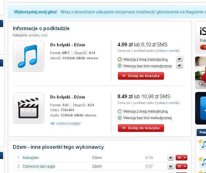Click 'Dodaj do koszyka' for the MP3 version
Screen dimensions: 206x173
click(x=141, y=76)
